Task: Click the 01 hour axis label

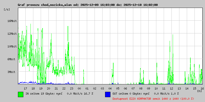Action: (x=87, y=88)
